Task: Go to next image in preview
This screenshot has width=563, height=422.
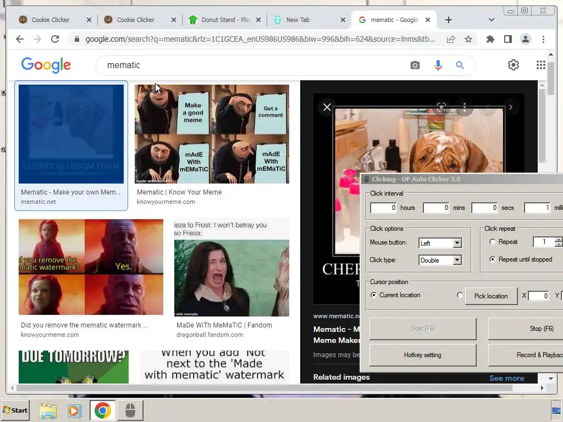Action: [x=511, y=107]
